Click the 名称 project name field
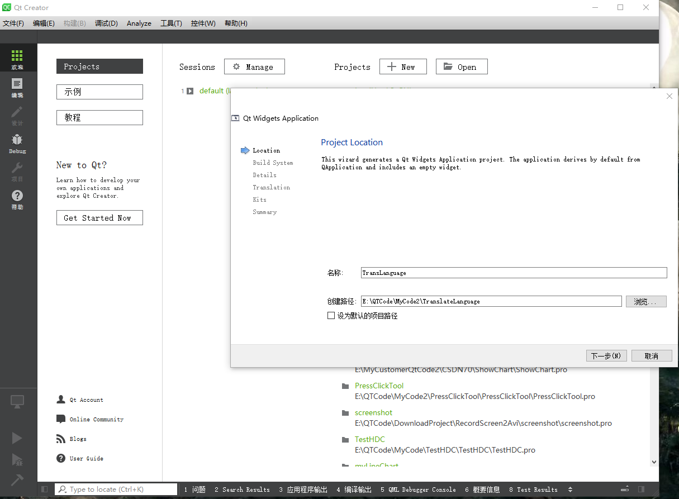The image size is (679, 499). point(514,273)
